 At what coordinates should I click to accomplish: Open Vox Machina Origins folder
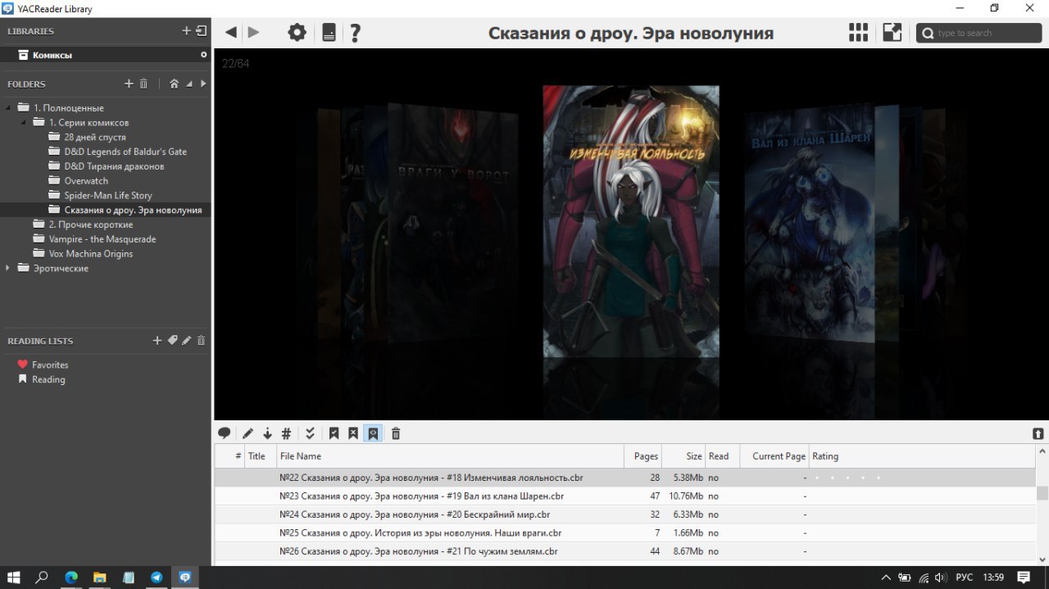pyautogui.click(x=90, y=253)
